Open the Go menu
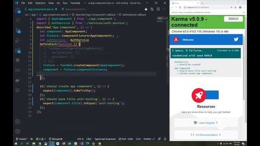Viewport: 260px width, 146px height. pyautogui.click(x=58, y=3)
